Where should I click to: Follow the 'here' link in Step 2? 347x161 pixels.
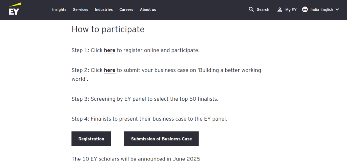click(109, 71)
